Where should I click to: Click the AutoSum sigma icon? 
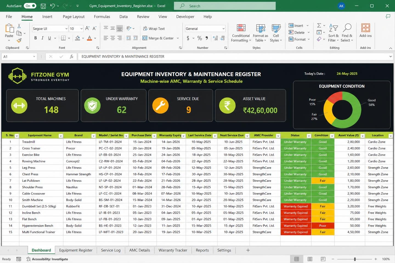319,25
